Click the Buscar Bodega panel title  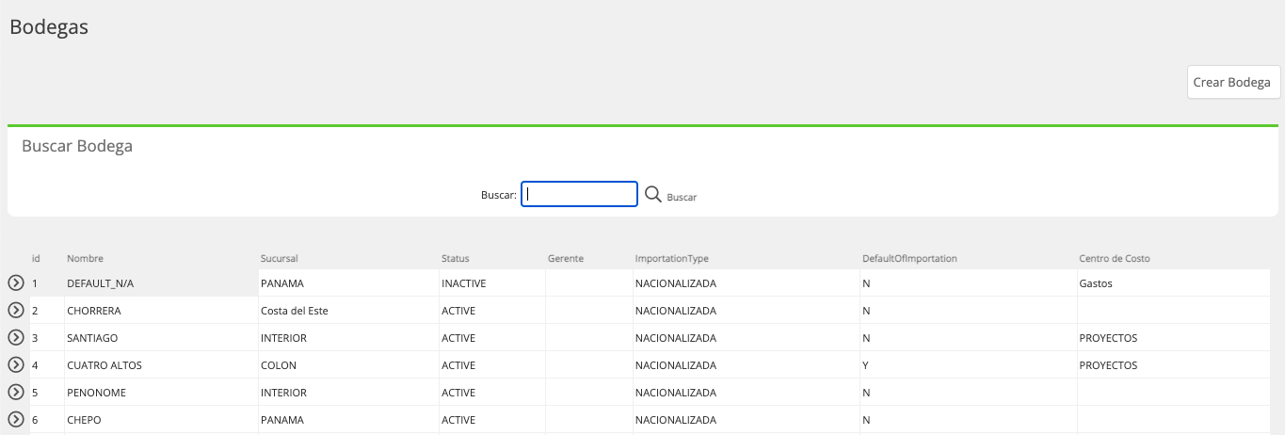coord(77,146)
